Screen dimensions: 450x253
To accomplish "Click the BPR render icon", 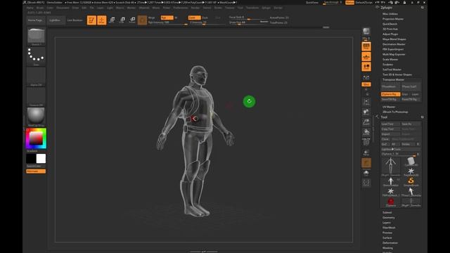I will [x=366, y=31].
